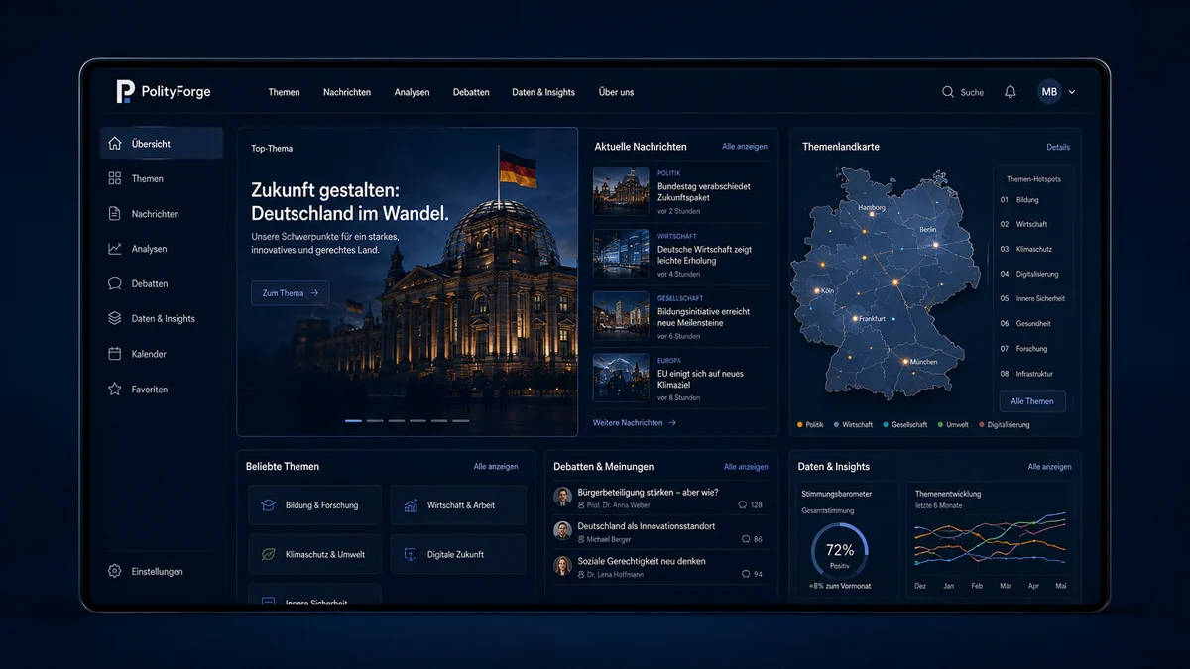Open the Bildungsinitiative news thumbnail
The height and width of the screenshot is (669, 1190).
pos(621,315)
